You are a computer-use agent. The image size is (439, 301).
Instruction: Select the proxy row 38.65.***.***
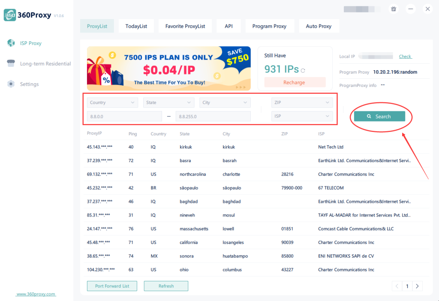(x=256, y=256)
